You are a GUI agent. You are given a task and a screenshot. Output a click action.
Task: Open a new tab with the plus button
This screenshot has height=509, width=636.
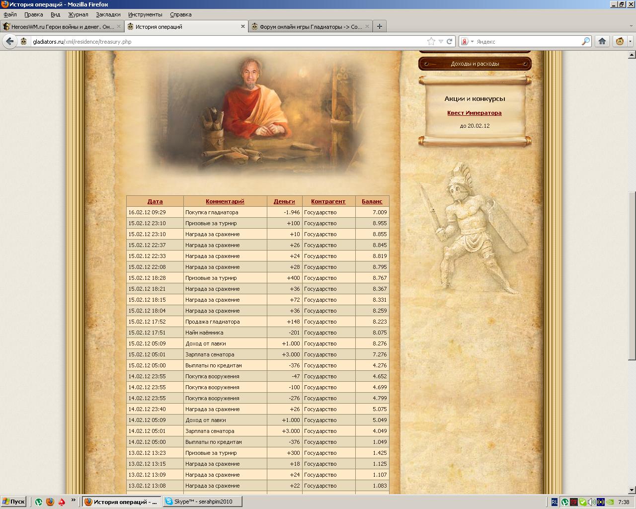(380, 26)
